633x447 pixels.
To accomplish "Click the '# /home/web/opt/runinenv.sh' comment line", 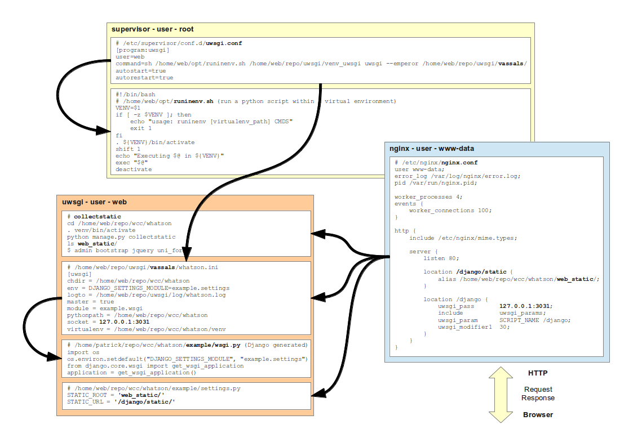I will coord(256,101).
